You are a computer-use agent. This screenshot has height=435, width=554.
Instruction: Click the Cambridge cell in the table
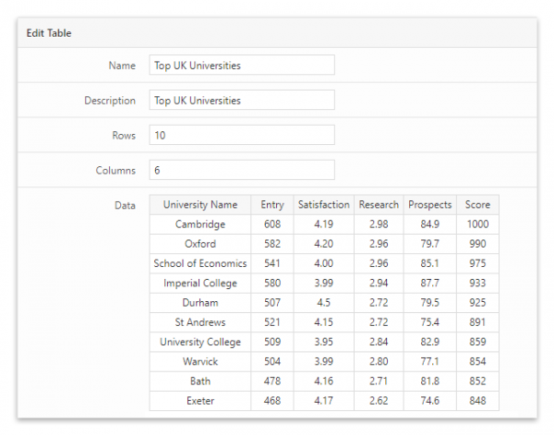tap(200, 224)
